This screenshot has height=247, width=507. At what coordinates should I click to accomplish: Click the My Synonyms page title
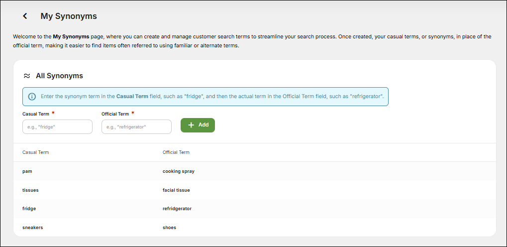69,16
